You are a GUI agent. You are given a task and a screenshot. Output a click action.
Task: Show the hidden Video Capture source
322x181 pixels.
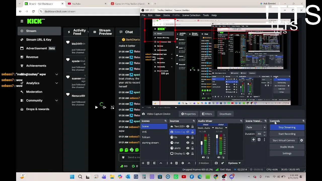pyautogui.click(x=188, y=132)
